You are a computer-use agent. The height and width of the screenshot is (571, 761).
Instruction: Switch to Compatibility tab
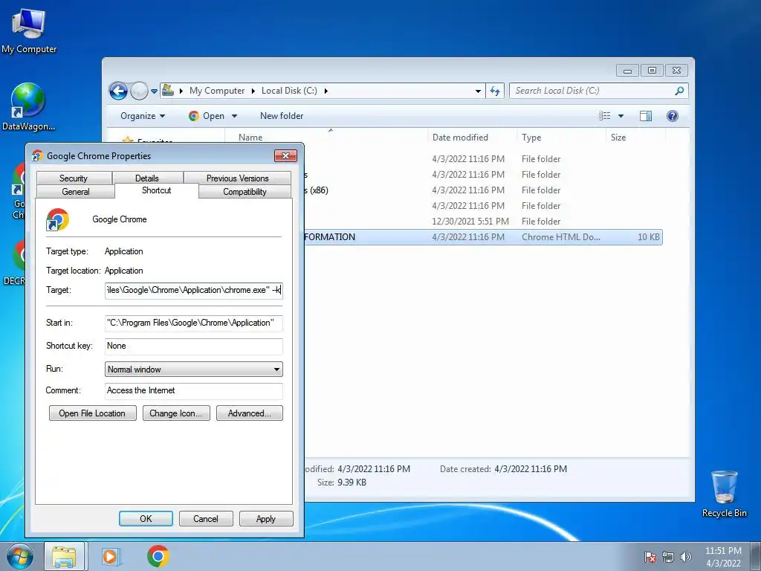pyautogui.click(x=245, y=191)
